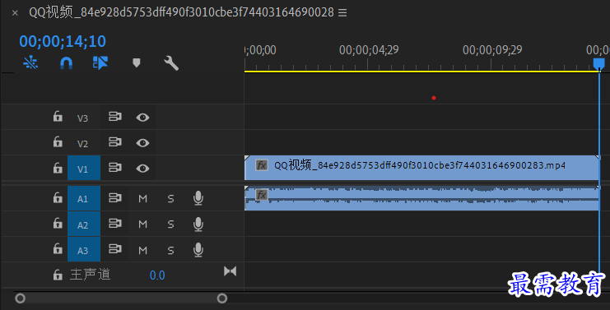Toggle A2 track targeting
The image size is (610, 310).
pos(84,224)
